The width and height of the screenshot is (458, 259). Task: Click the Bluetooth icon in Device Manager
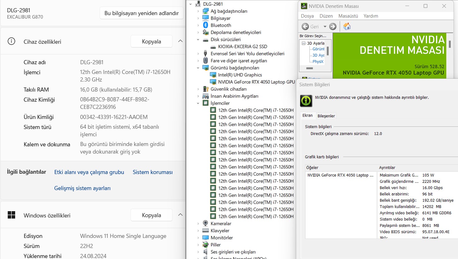[x=205, y=25]
